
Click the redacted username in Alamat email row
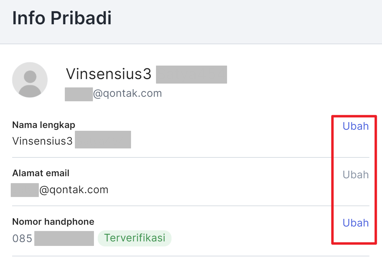(25, 190)
